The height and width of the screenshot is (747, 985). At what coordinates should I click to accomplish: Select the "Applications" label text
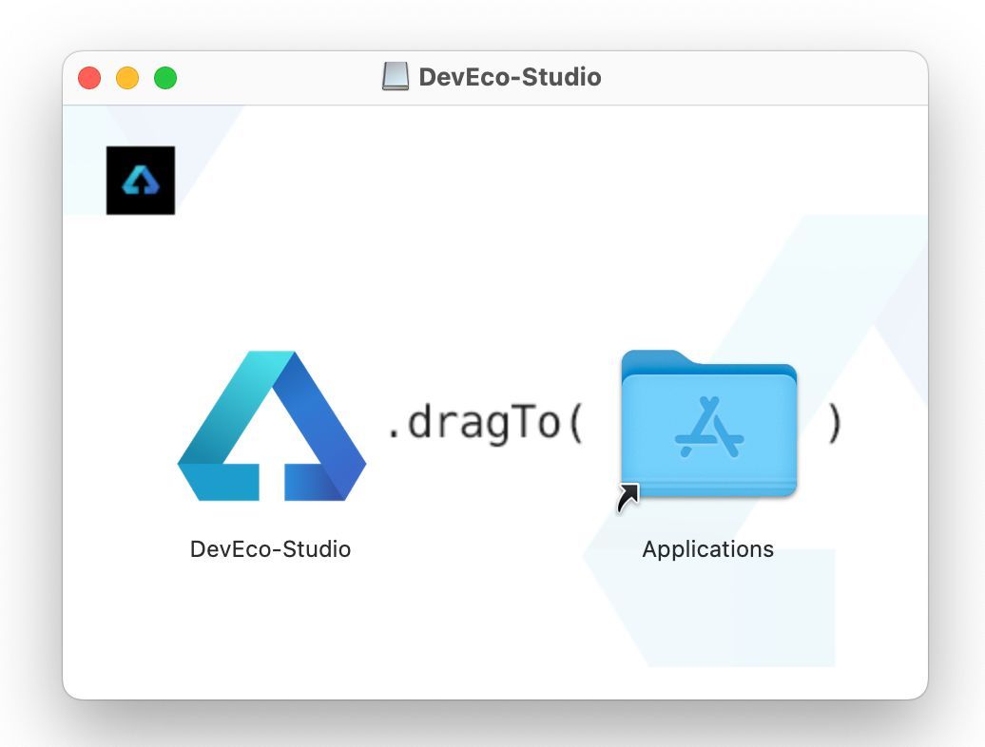pos(708,549)
